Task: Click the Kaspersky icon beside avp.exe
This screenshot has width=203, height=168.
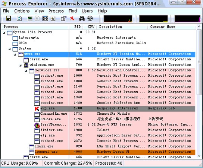Action: (x=37, y=109)
